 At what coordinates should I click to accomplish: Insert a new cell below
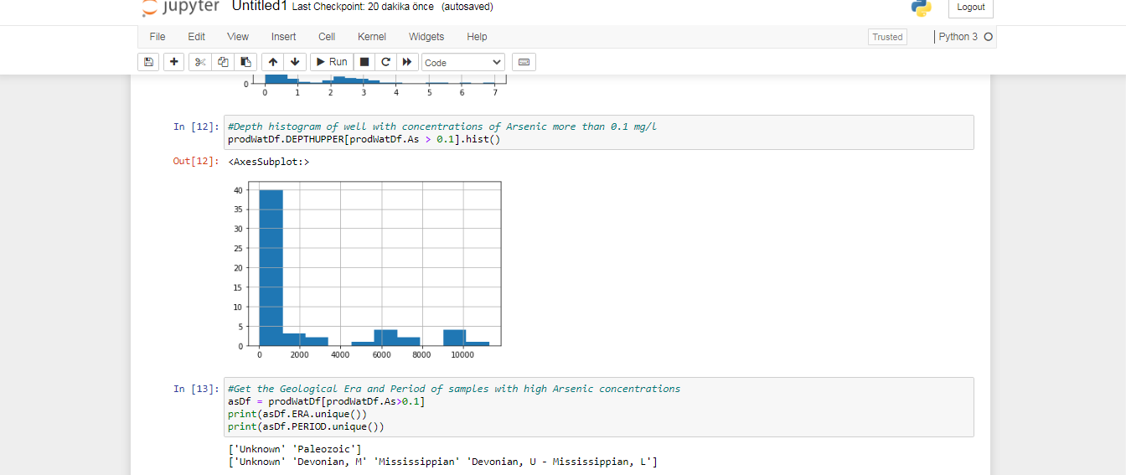click(174, 62)
